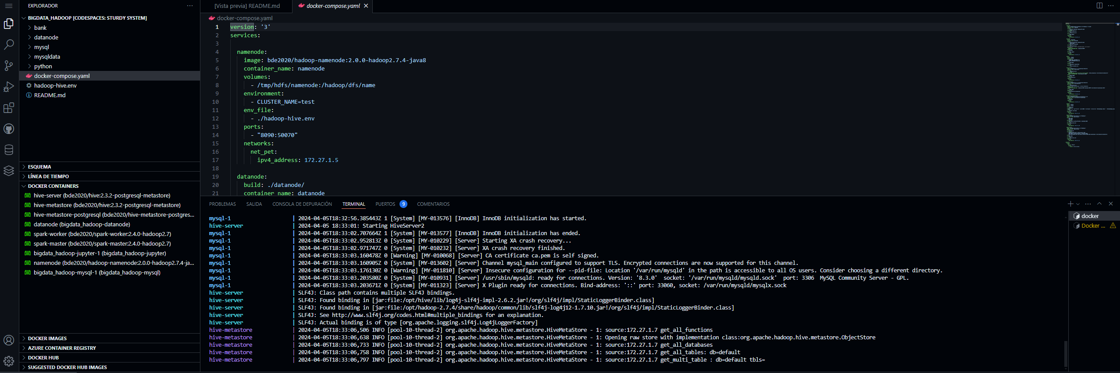The width and height of the screenshot is (1120, 373).
Task: Open the GitHub view icon
Action: click(x=9, y=129)
